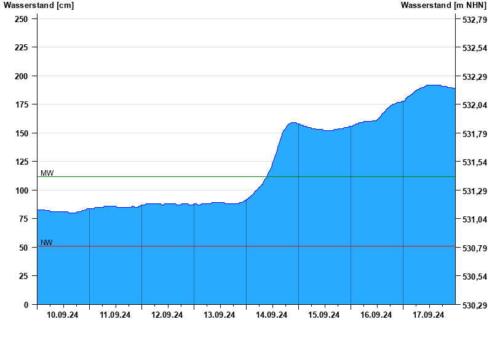Click the NW low water level label
Screen dimensions: 492x338
click(x=47, y=242)
